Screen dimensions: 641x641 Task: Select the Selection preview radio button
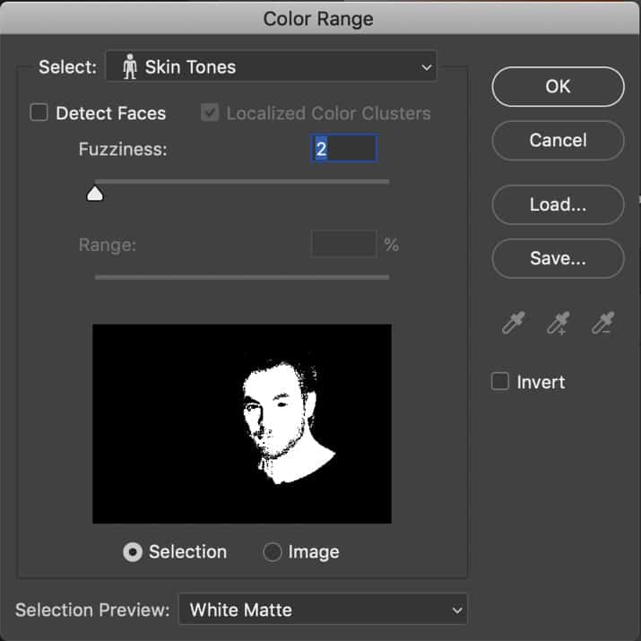(133, 552)
